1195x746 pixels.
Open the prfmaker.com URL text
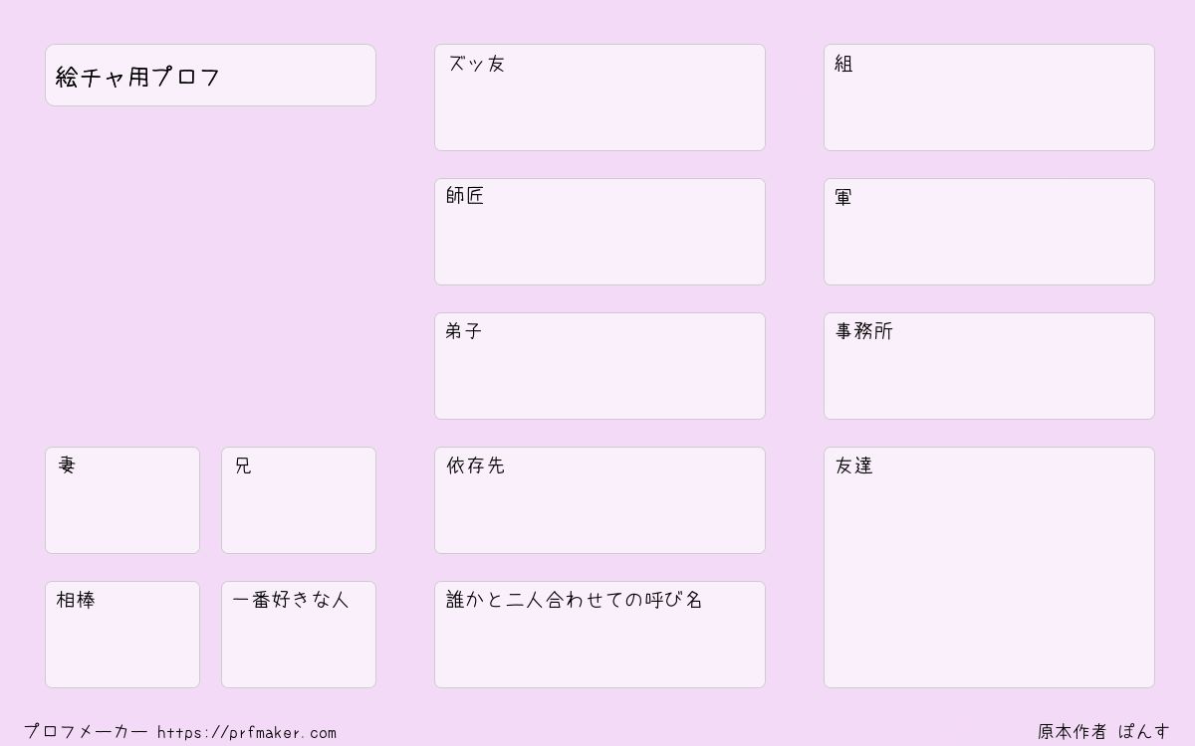247,733
